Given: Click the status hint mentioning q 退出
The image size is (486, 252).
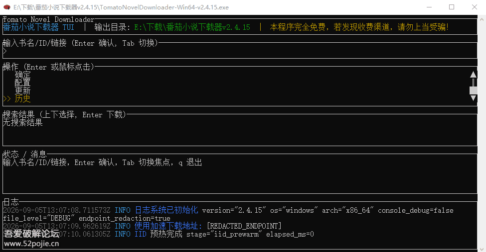Looking at the screenshot, I should pyautogui.click(x=102, y=163).
